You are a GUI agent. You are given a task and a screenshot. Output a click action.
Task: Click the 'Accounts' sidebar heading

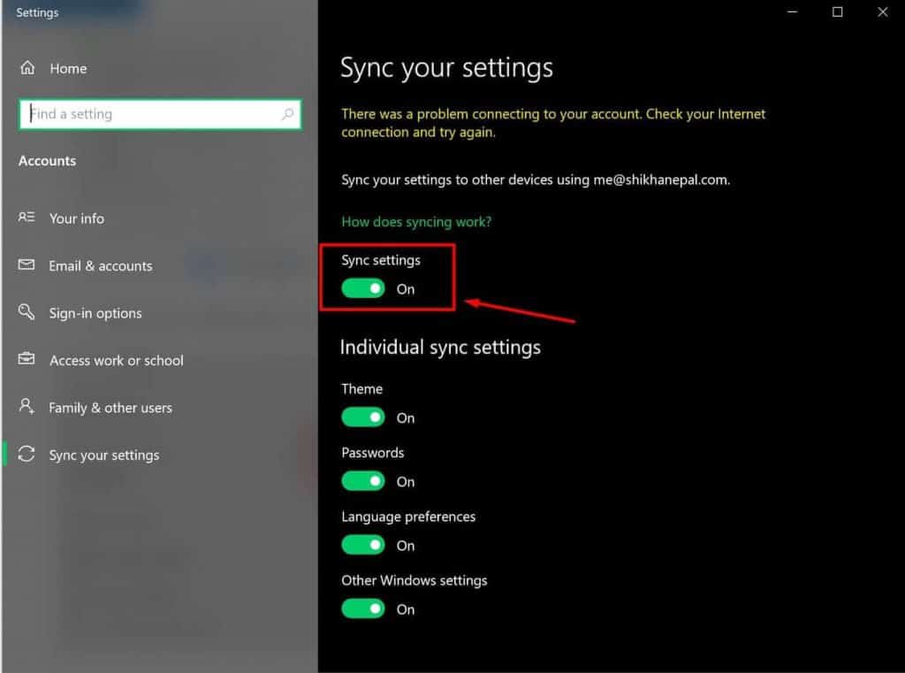48,161
